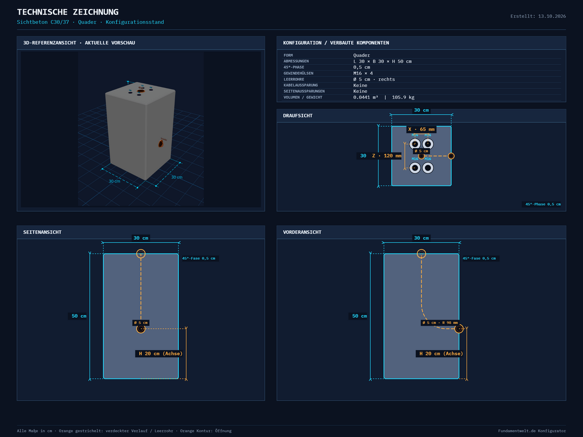The width and height of the screenshot is (583, 437).
Task: Click the 'Z · 120 mm' dimension label
Action: point(387,156)
